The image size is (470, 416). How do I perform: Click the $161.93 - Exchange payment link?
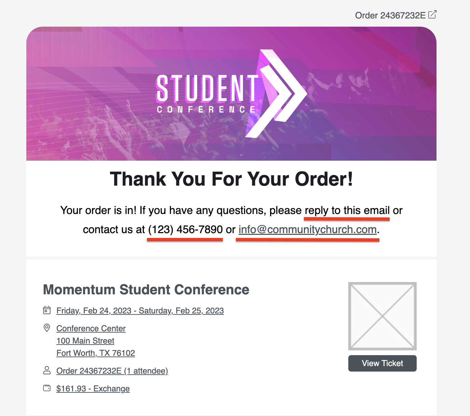93,389
